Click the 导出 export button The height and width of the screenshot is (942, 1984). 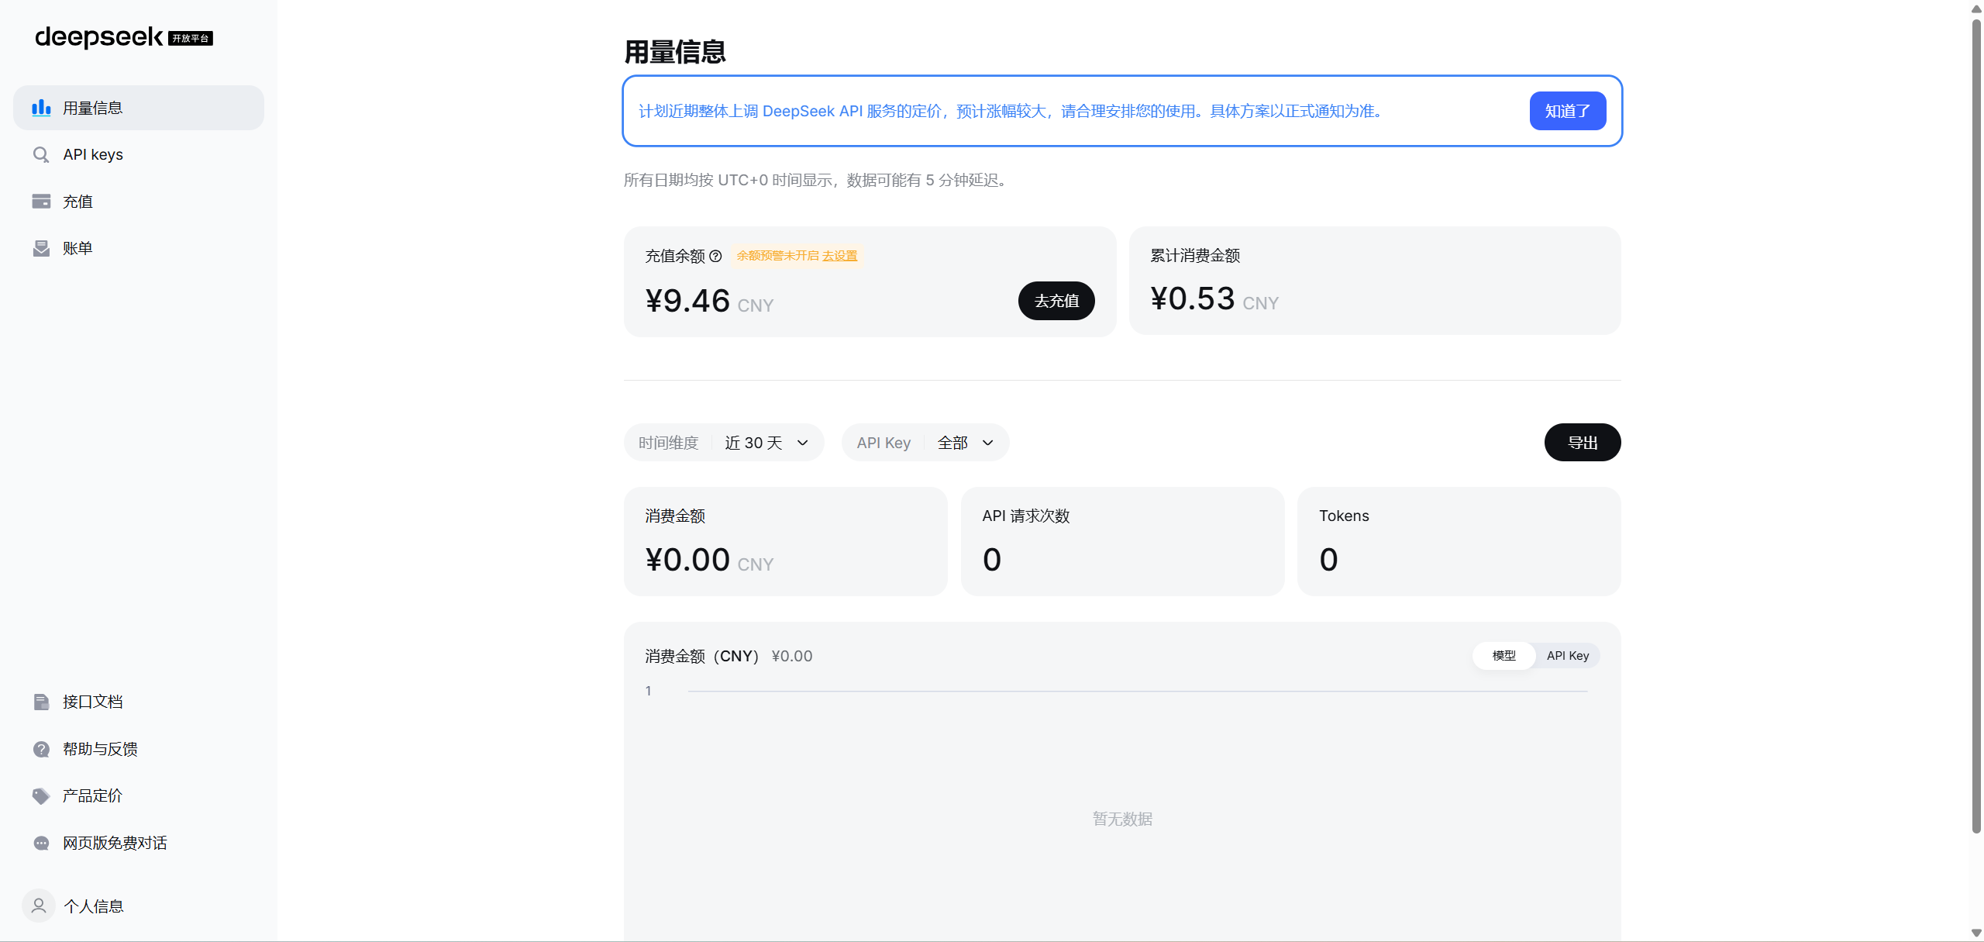pyautogui.click(x=1583, y=443)
